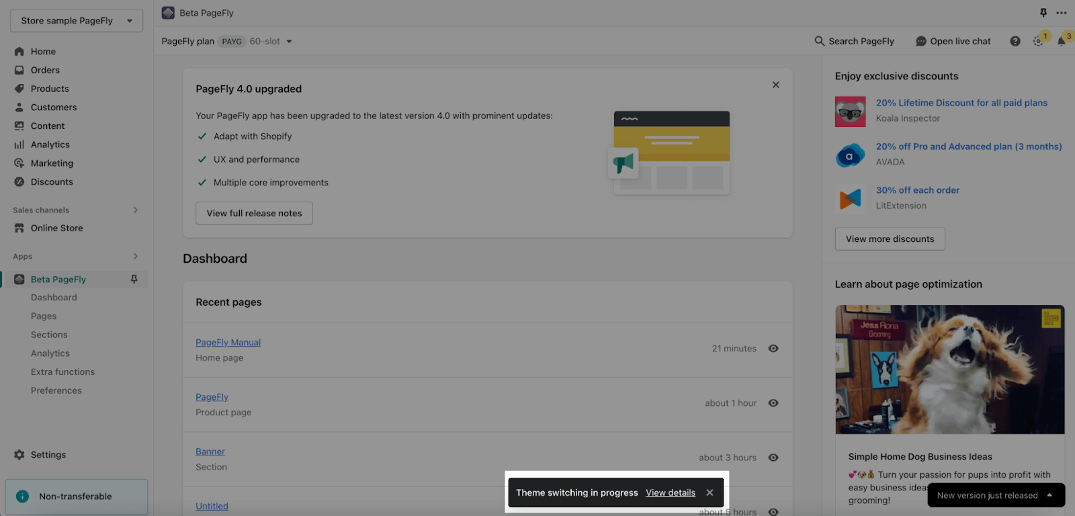Click 'about 3 hours' timestamp text

point(727,458)
